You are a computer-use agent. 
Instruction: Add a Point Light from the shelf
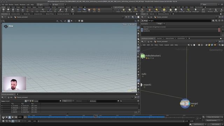coord(124,10)
